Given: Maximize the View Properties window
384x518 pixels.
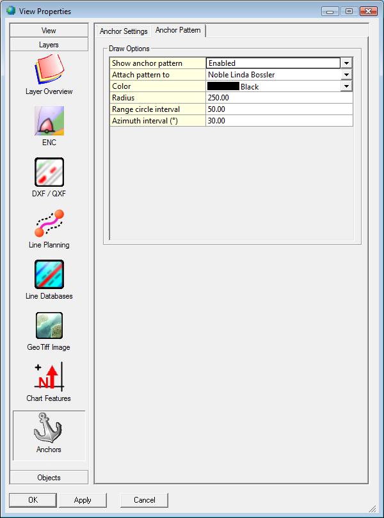Looking at the screenshot, I should pos(349,12).
